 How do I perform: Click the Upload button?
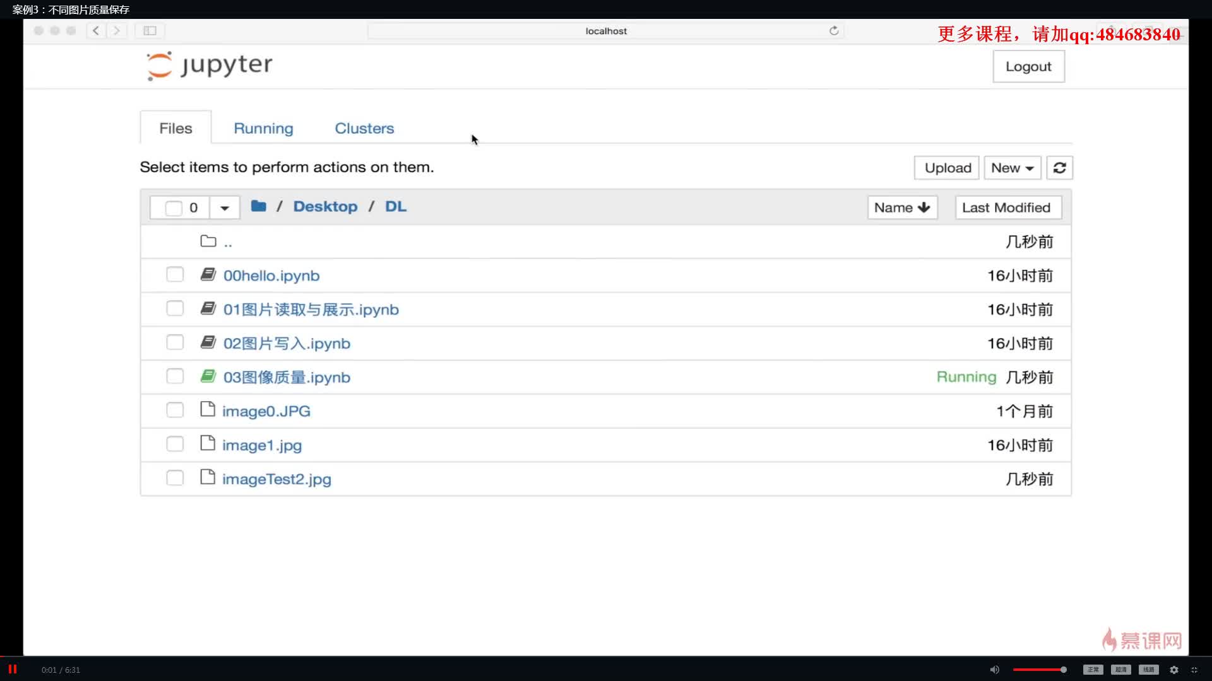[x=947, y=168]
